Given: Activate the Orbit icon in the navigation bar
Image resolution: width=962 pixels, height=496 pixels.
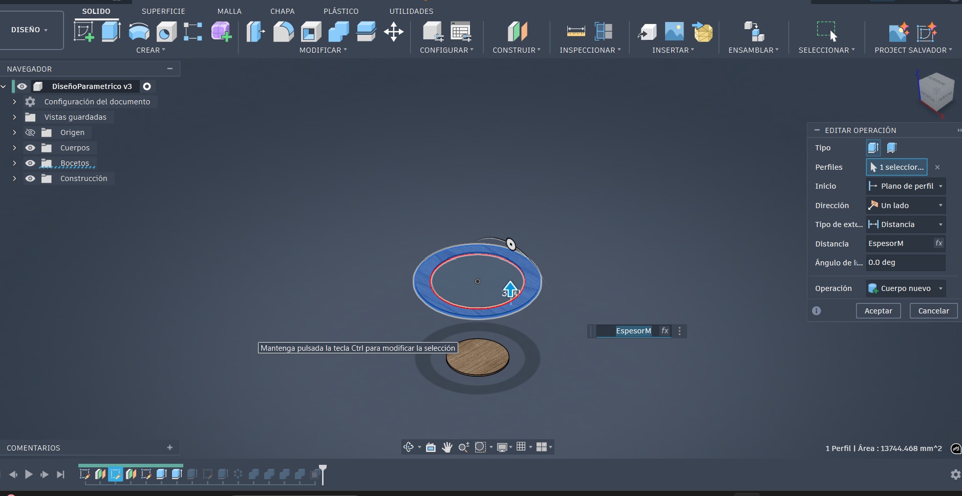Looking at the screenshot, I should (x=408, y=447).
